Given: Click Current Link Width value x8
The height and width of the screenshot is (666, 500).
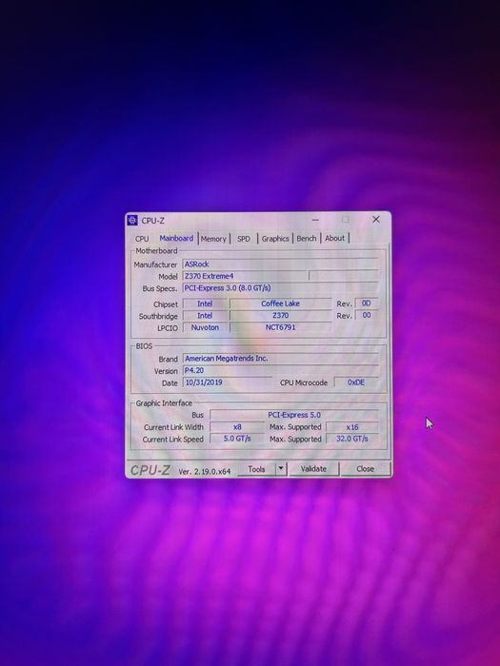Looking at the screenshot, I should point(237,427).
